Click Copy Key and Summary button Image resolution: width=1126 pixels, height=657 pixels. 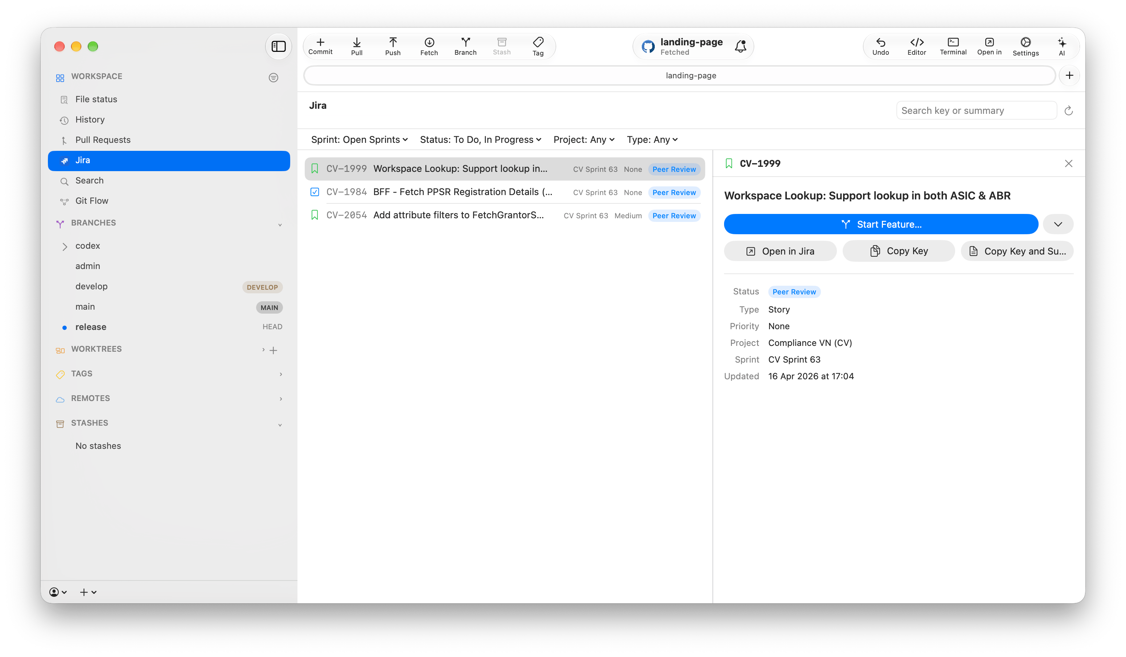pos(1017,251)
